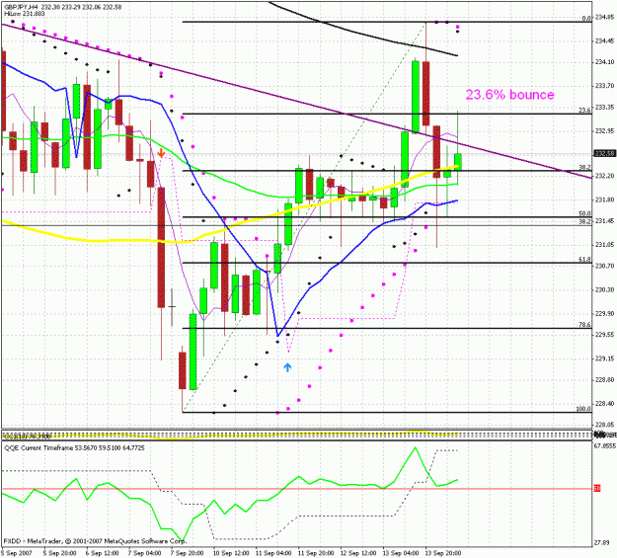Select the blue up arrow buy signal
Image resolution: width=617 pixels, height=558 pixels.
287,367
